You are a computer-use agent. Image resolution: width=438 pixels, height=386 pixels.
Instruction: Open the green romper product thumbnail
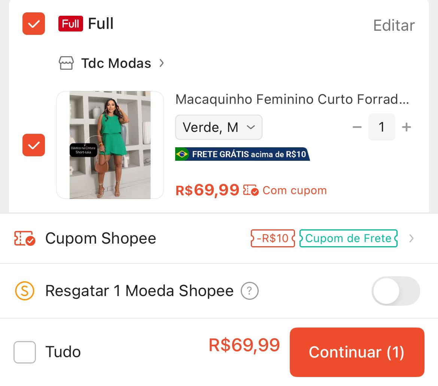110,145
